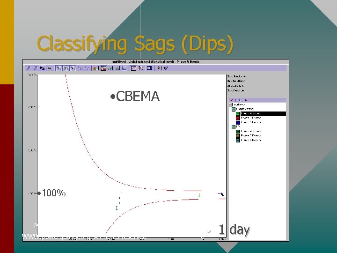Select the second site node in tree
This screenshot has width=337, height=253.
point(238,126)
